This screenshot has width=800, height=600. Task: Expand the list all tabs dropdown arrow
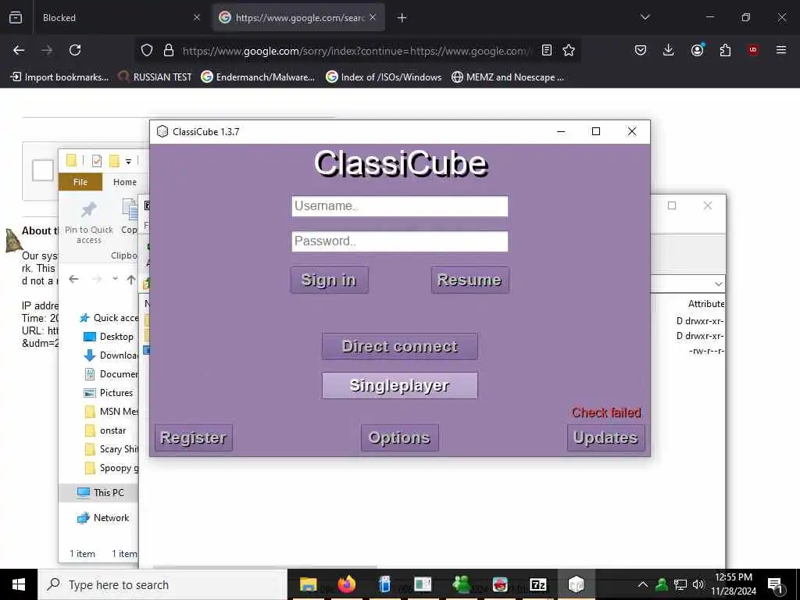click(x=645, y=17)
